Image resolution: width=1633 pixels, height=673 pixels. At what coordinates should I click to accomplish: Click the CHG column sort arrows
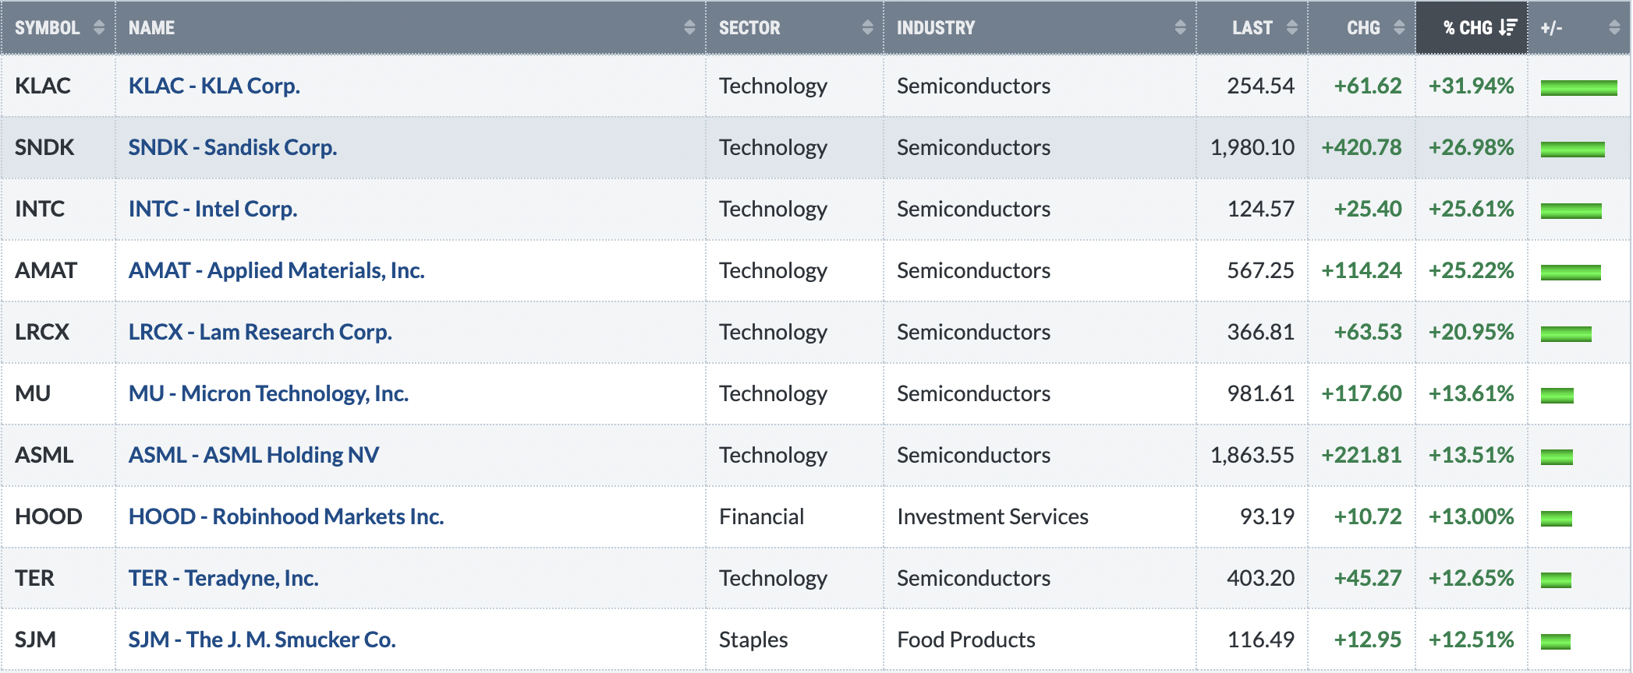click(1399, 27)
